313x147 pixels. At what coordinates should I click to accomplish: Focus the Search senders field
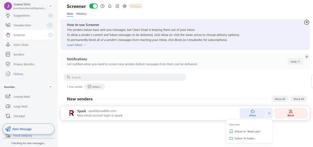pos(125,77)
